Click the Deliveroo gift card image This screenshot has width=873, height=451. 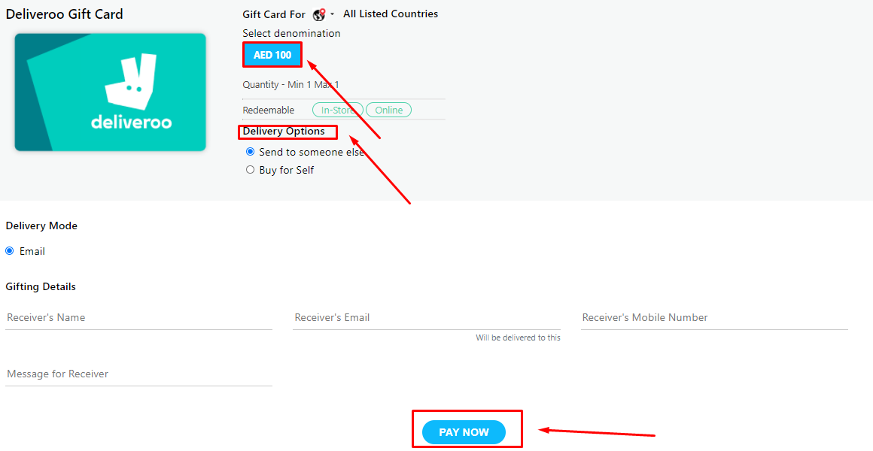tap(110, 92)
